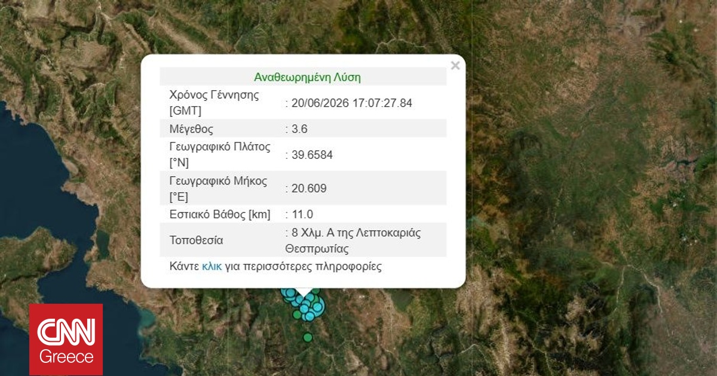The image size is (717, 376).
Task: Select the isolated green earthquake marker below the cluster
Action: [308, 338]
